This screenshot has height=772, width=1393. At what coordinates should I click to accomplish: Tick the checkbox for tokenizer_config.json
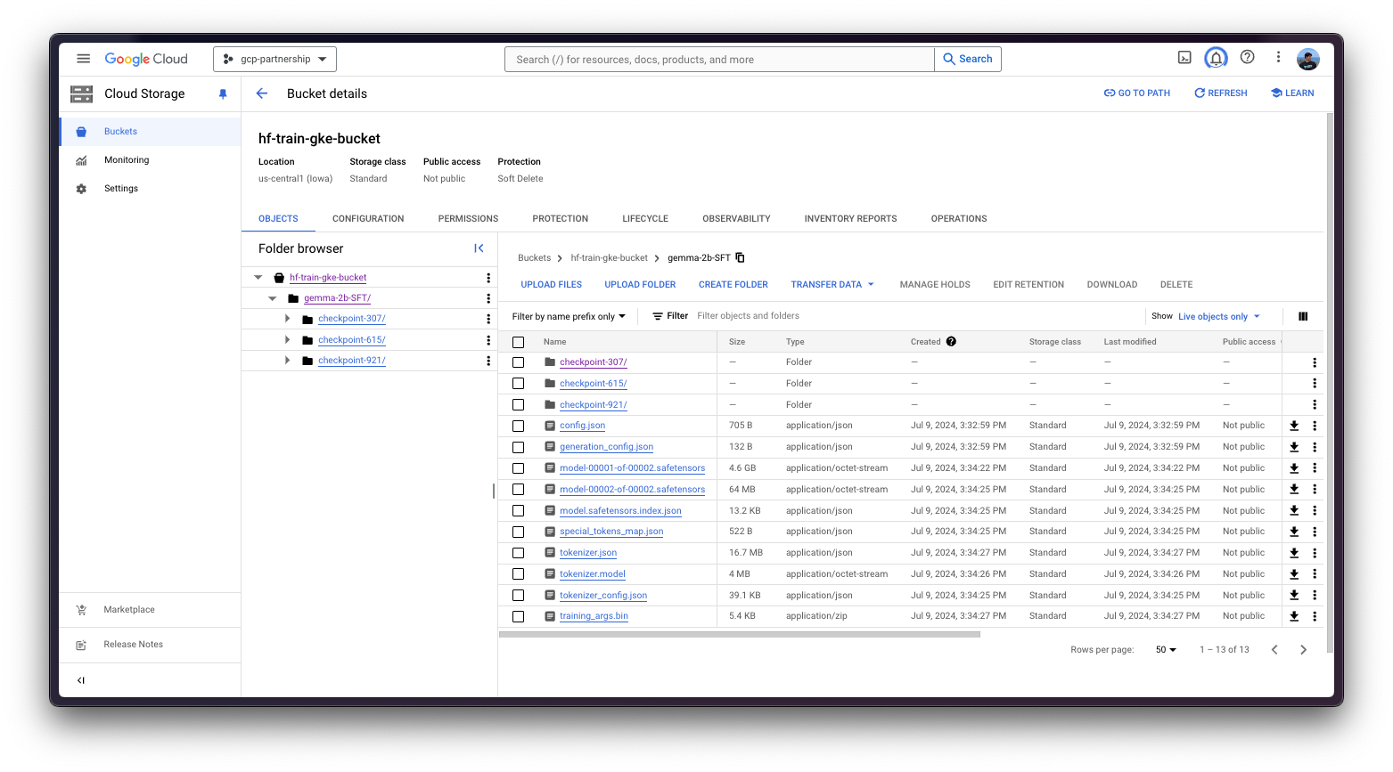coord(518,596)
